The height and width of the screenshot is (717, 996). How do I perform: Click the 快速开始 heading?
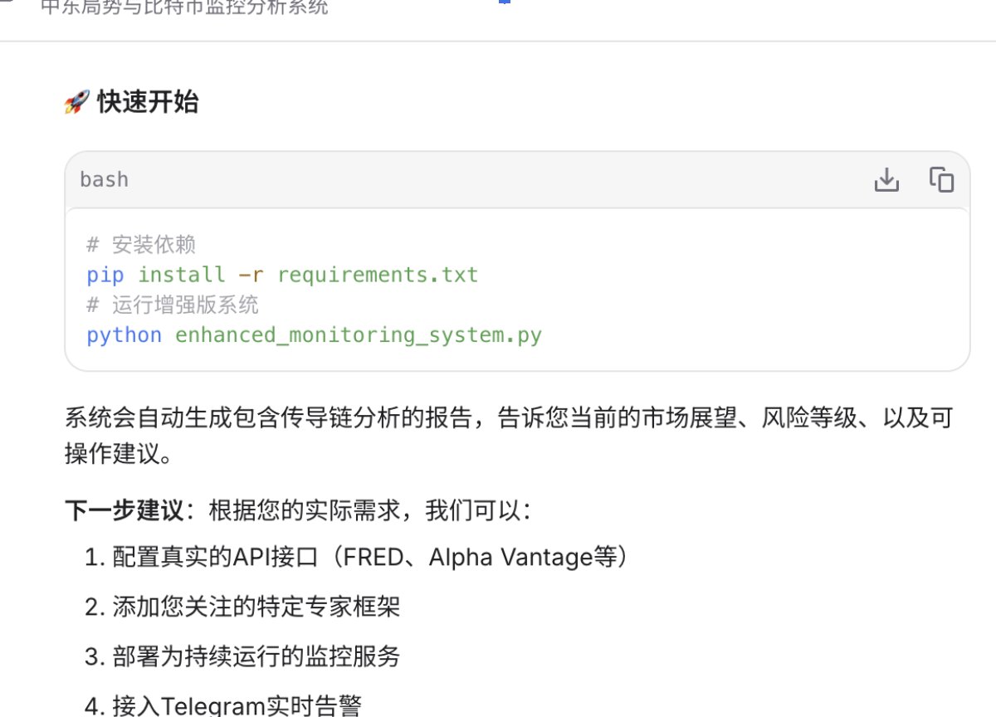tap(148, 103)
